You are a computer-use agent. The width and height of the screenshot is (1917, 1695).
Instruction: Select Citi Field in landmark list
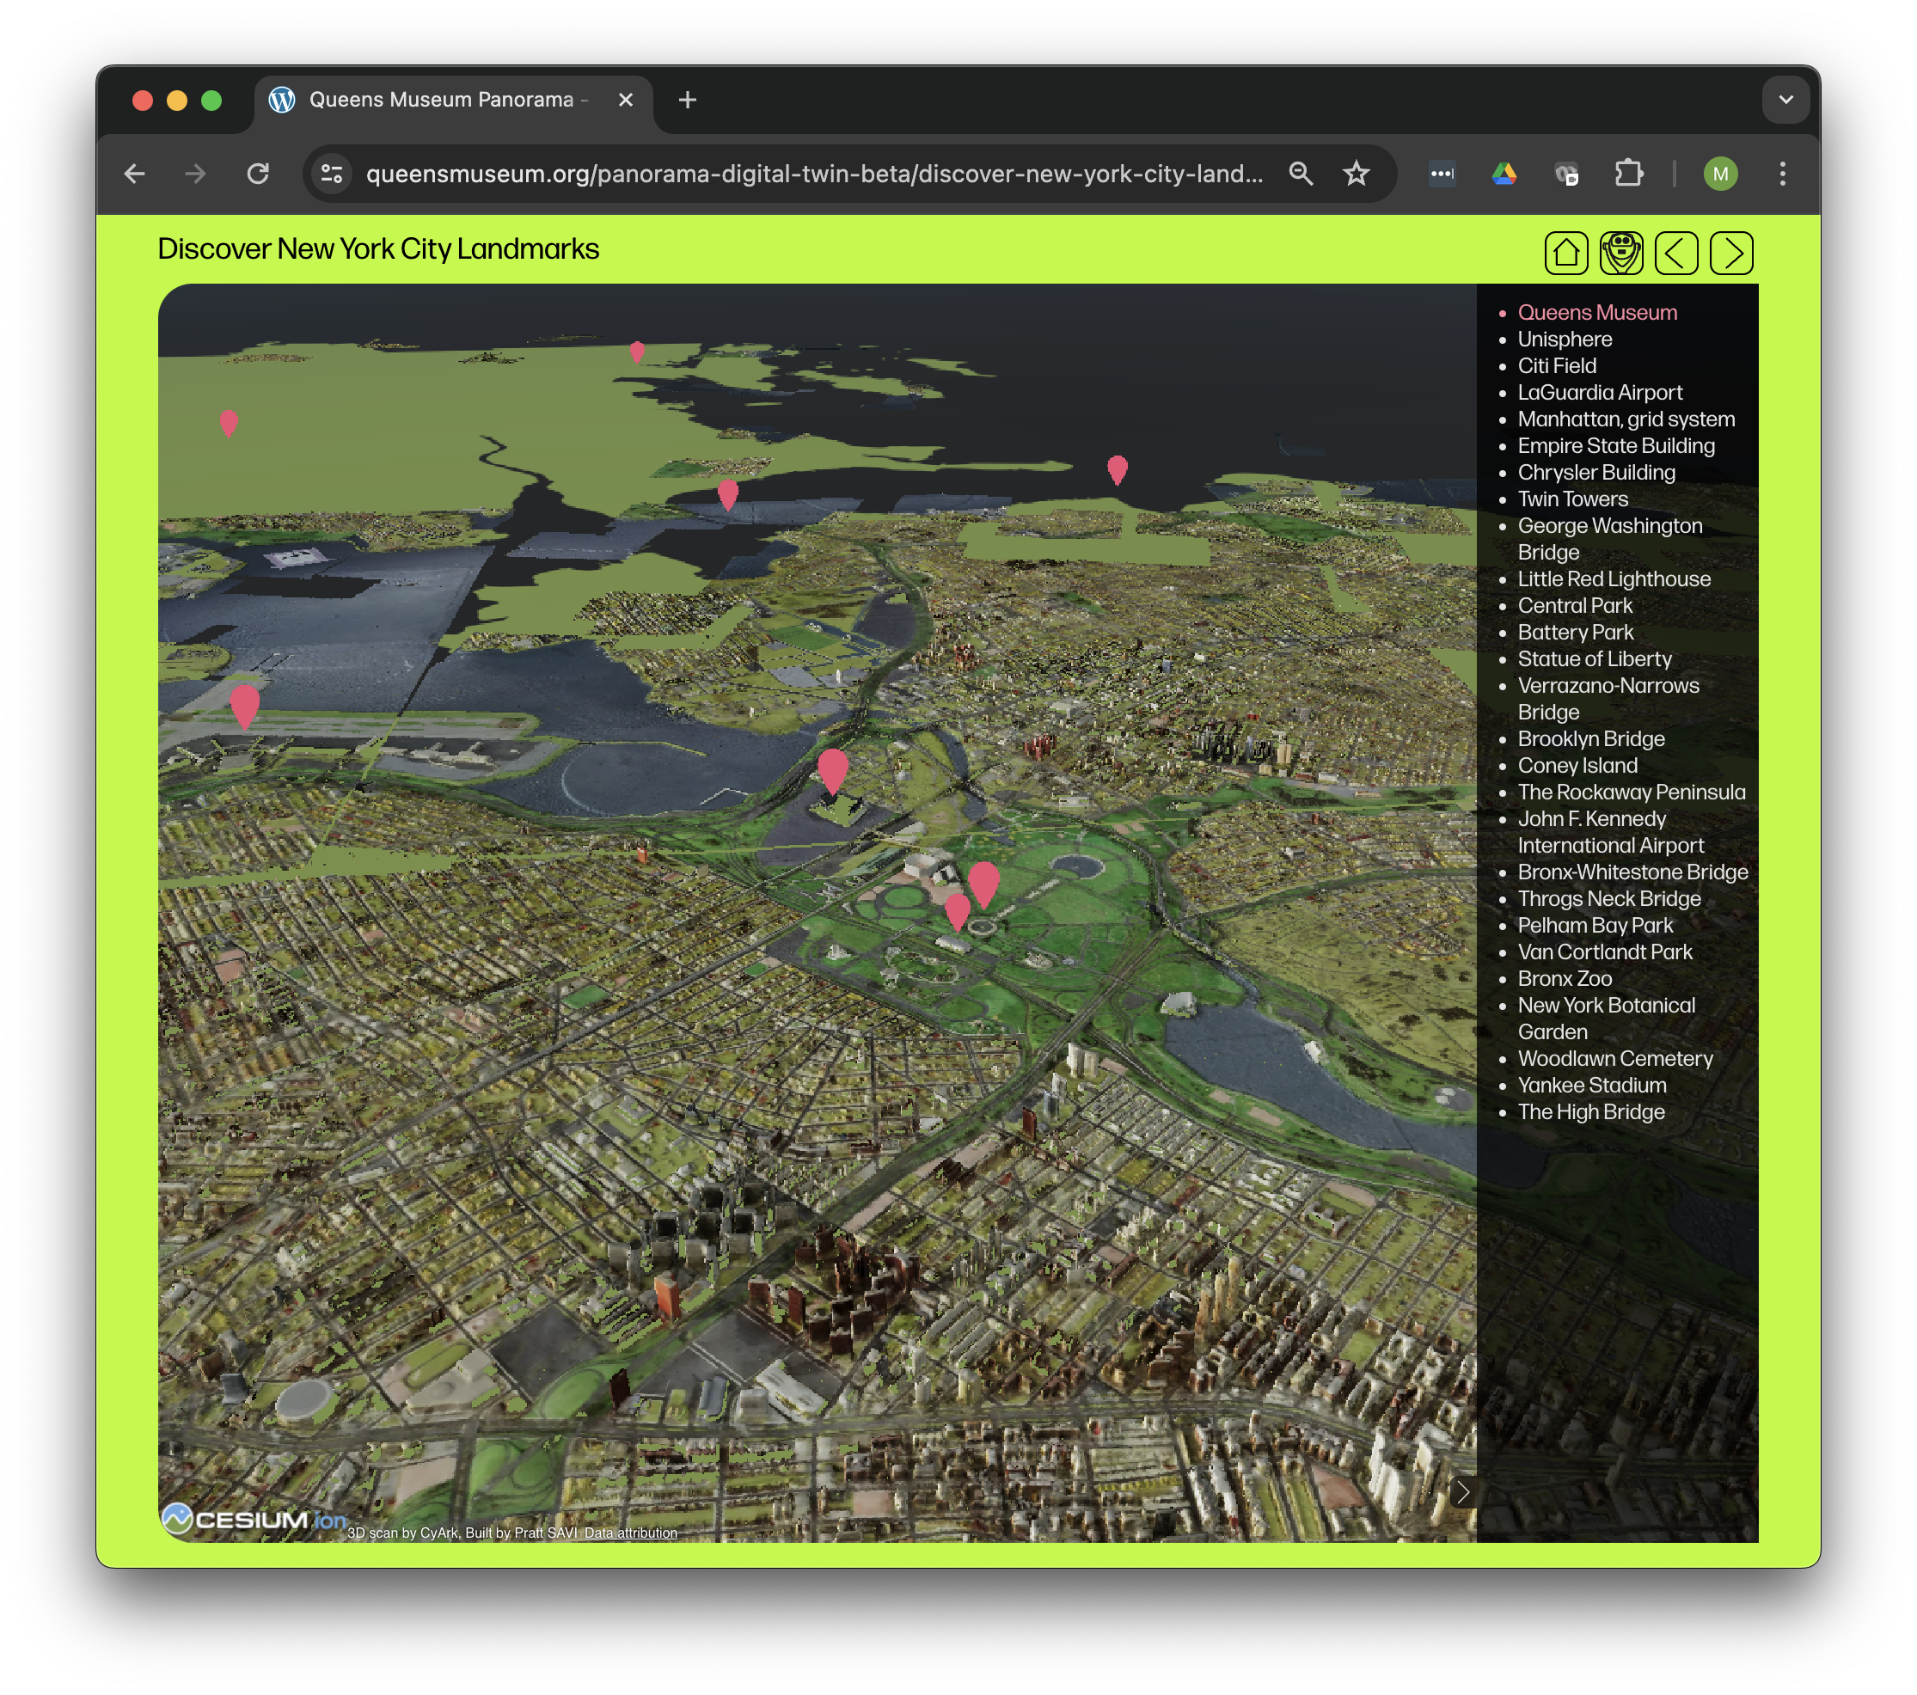pyautogui.click(x=1557, y=365)
